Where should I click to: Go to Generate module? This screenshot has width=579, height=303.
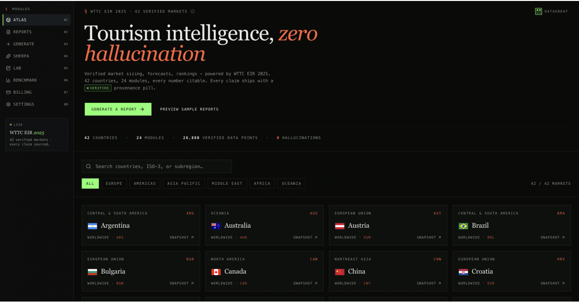37,44
